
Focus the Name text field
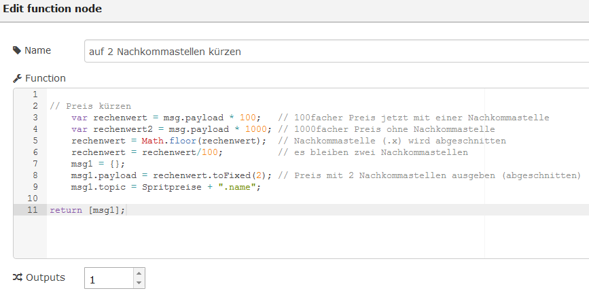pos(333,51)
